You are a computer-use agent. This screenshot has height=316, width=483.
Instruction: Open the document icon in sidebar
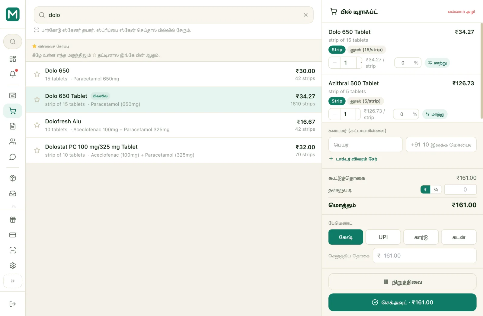point(13,126)
